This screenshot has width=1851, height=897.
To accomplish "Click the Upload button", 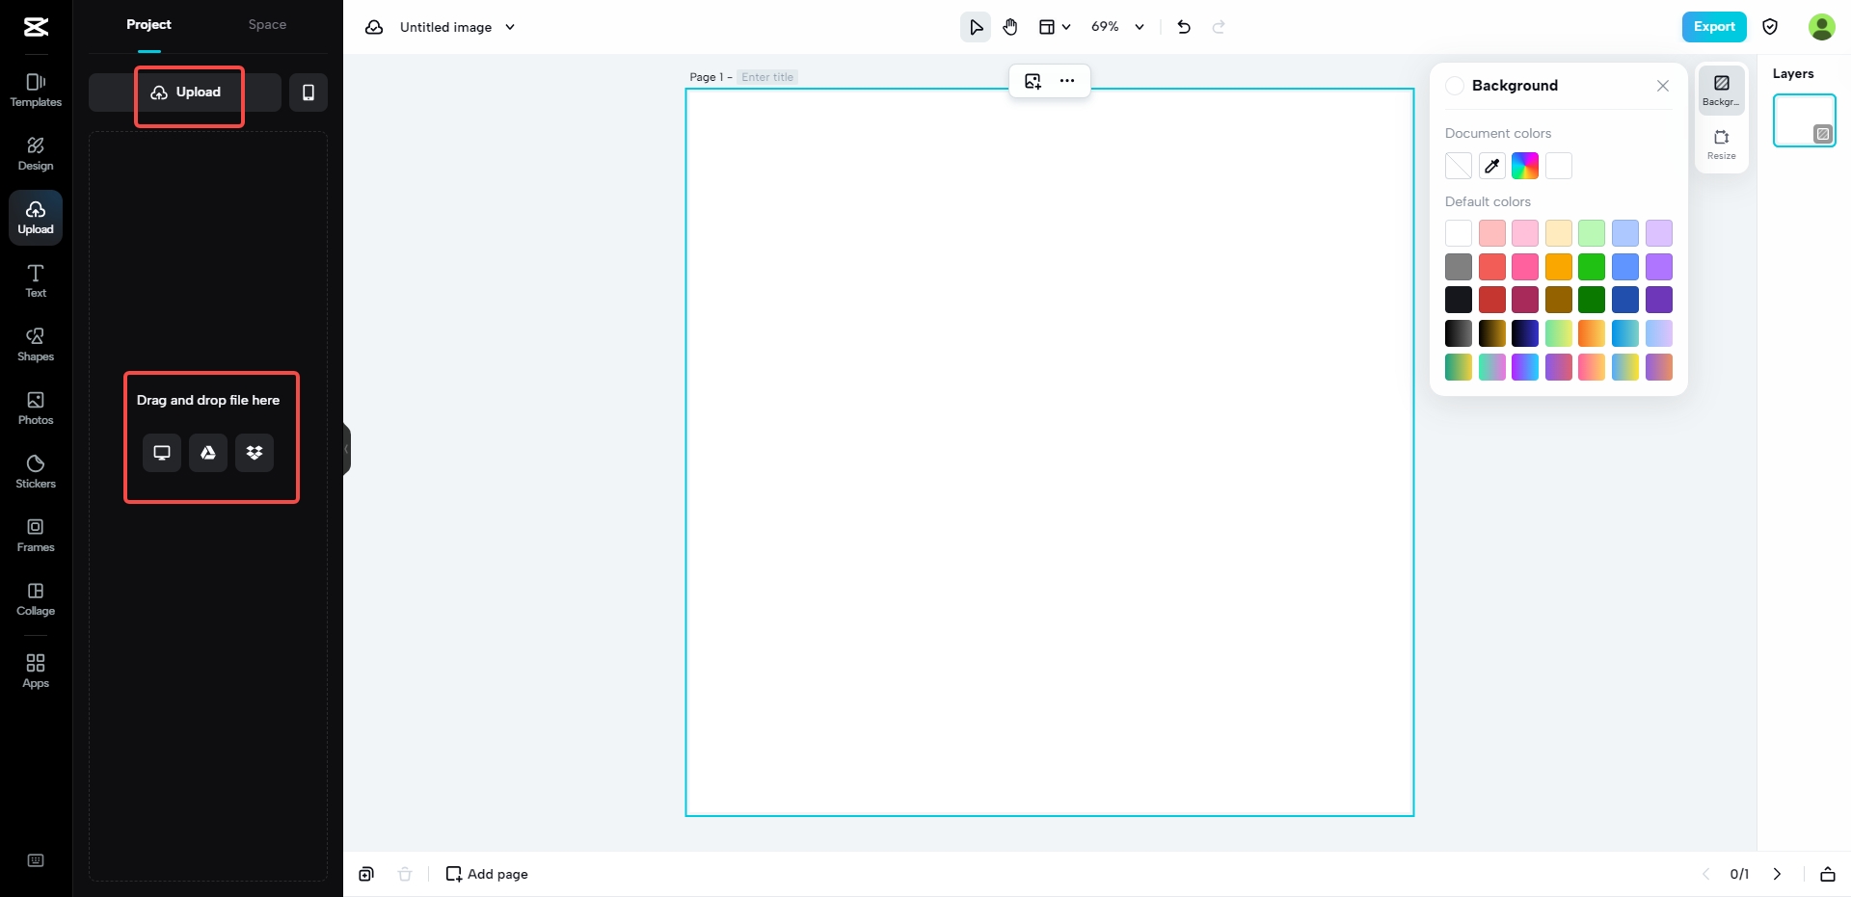I will pos(185,92).
